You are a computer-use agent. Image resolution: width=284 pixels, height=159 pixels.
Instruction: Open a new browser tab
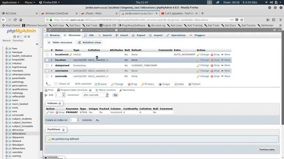202,13
